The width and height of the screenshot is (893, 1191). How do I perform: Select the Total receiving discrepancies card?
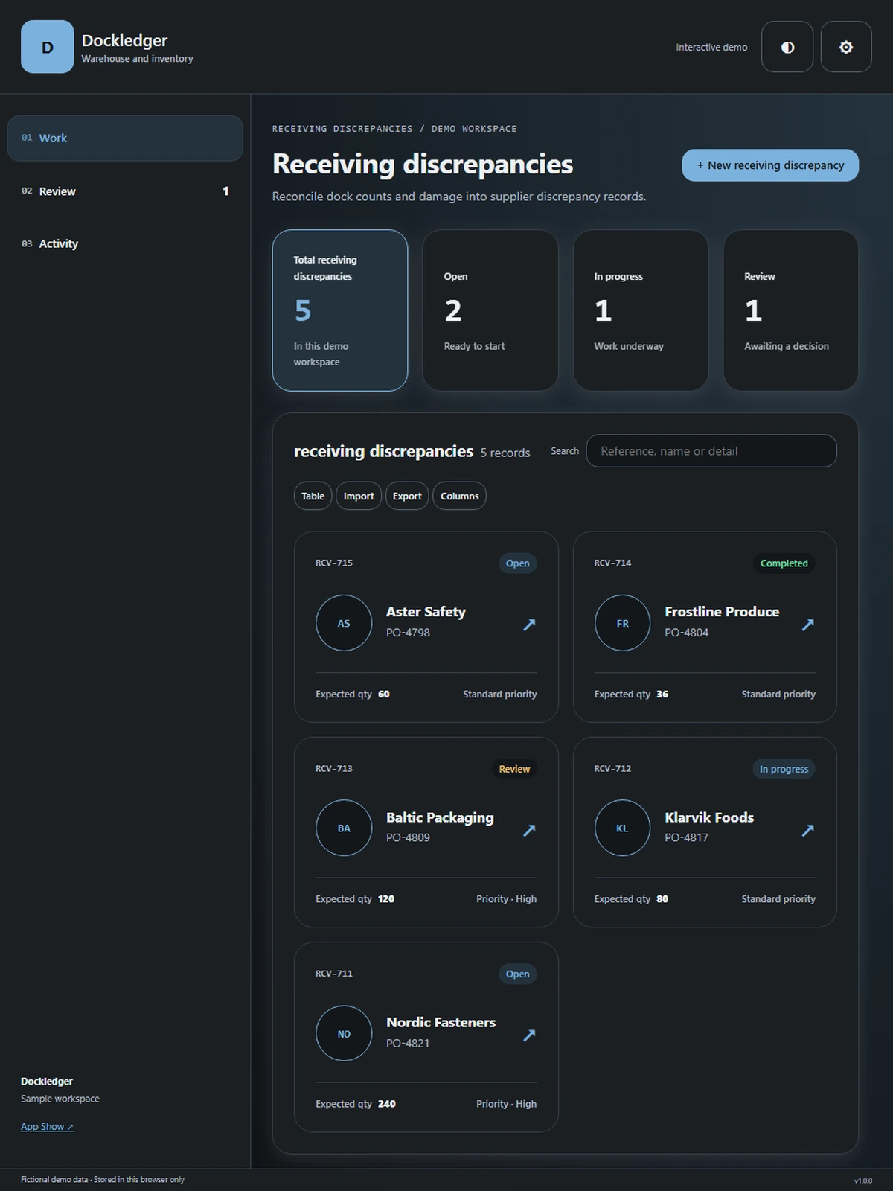pos(340,310)
